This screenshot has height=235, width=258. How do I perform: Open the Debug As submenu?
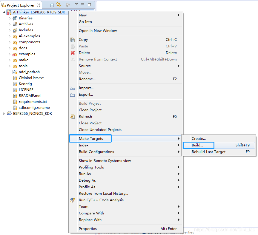click(x=126, y=180)
